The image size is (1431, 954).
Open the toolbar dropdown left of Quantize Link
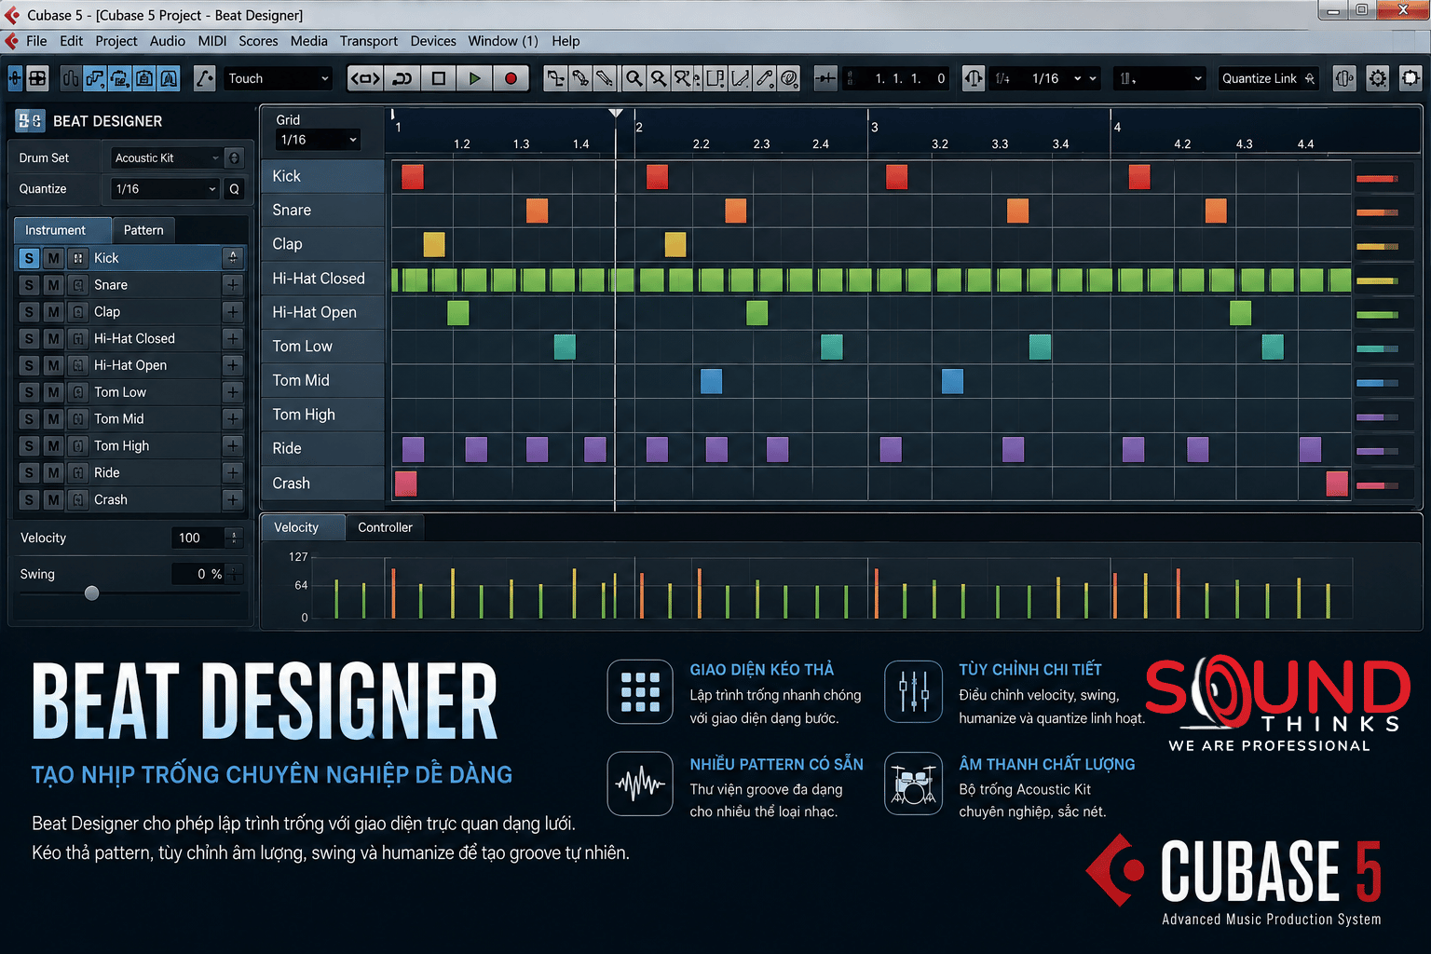pyautogui.click(x=1160, y=78)
